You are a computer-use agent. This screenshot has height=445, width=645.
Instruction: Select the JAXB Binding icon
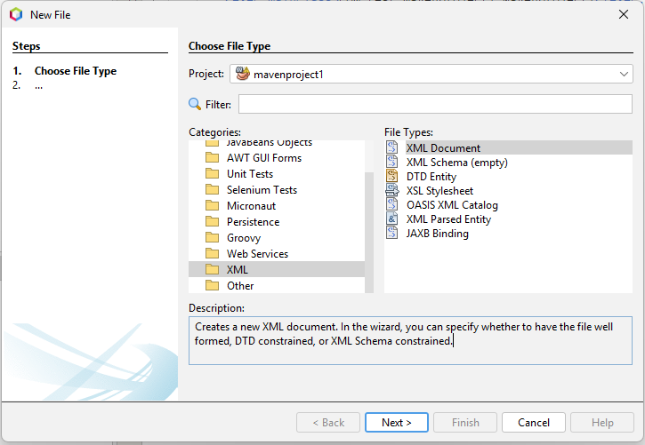[x=391, y=234]
